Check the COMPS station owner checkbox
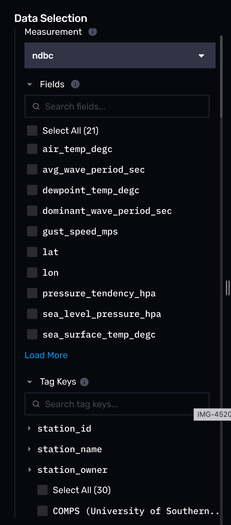231x525 pixels. click(x=42, y=511)
